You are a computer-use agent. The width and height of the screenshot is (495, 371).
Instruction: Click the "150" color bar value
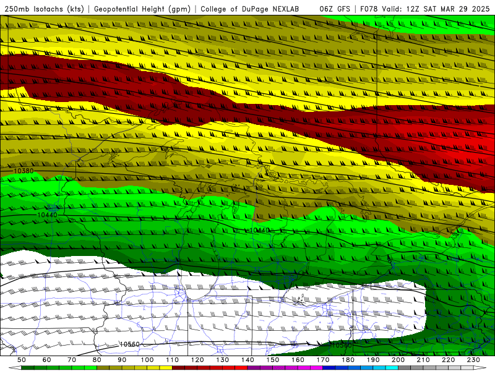click(273, 360)
